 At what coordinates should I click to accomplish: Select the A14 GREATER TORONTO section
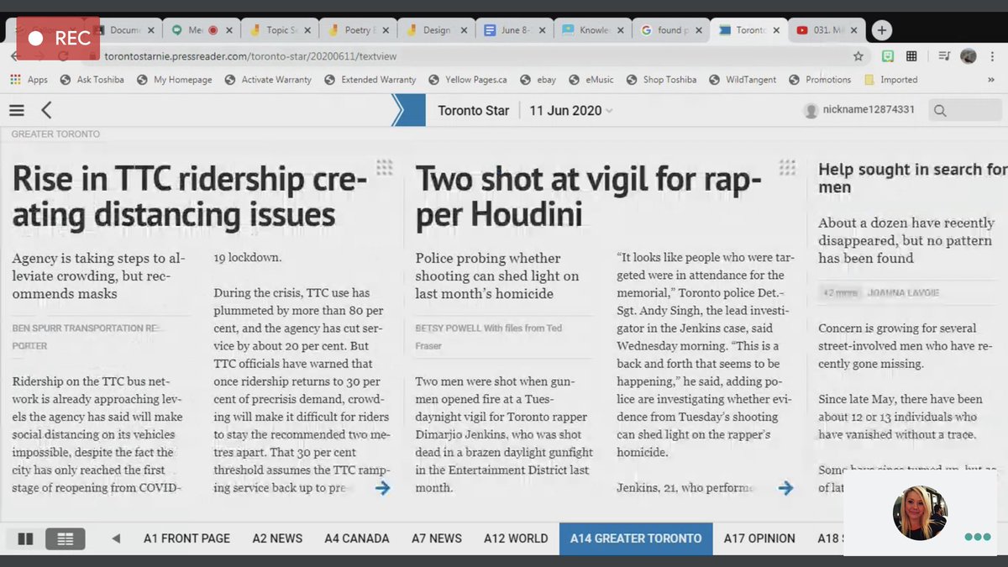coord(636,538)
